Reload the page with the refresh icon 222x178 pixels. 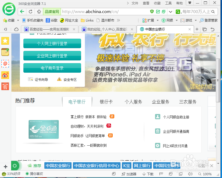30,11
